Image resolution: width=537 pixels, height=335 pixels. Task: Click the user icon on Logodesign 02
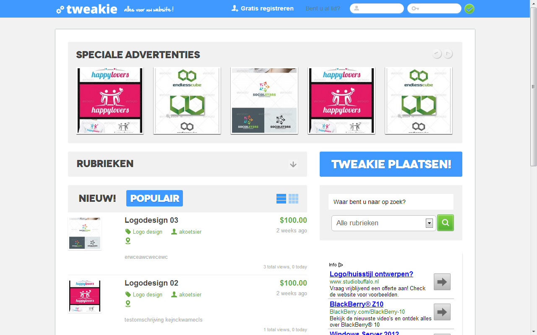click(174, 294)
